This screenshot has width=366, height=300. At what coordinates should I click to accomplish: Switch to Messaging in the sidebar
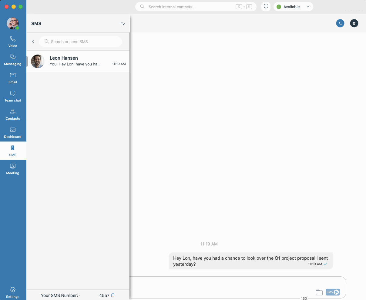point(12,59)
